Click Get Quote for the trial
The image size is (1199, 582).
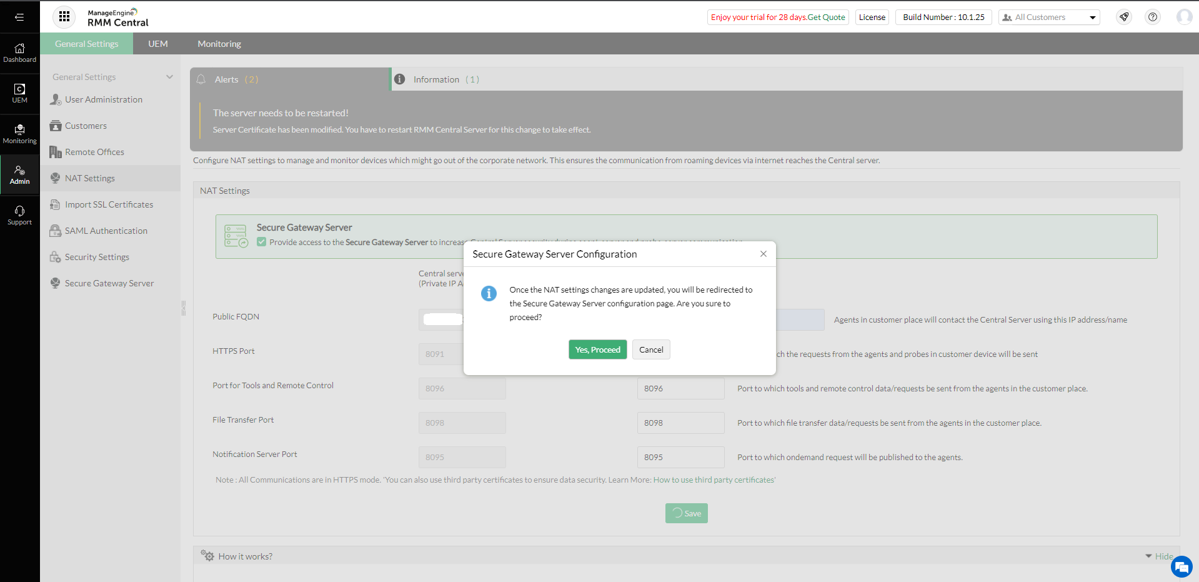[826, 17]
